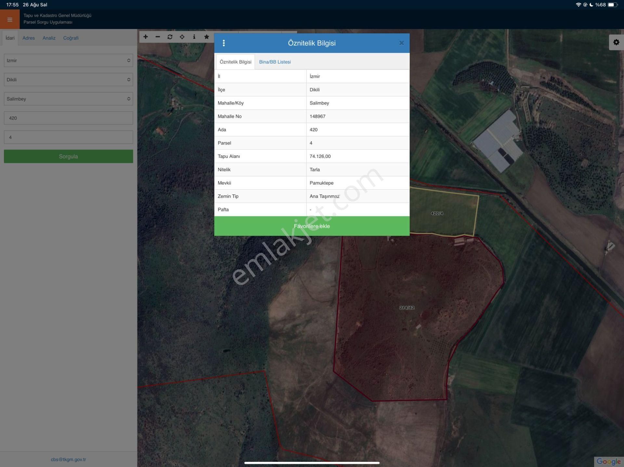
Task: Click the info tool icon
Action: [194, 37]
